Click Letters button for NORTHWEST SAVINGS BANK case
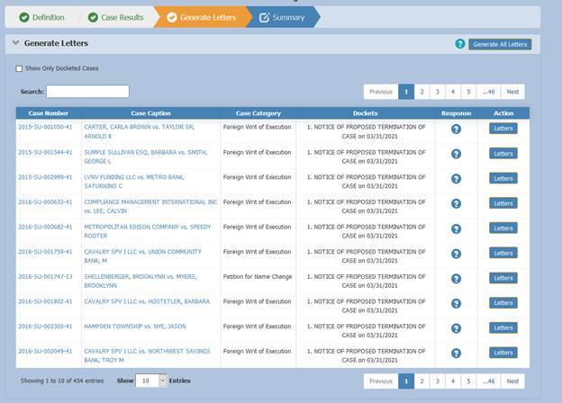 pos(503,353)
